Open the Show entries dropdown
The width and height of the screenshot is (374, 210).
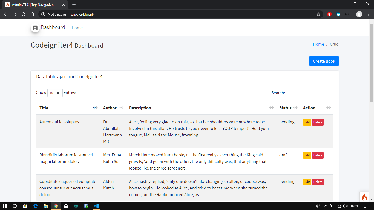click(x=55, y=93)
